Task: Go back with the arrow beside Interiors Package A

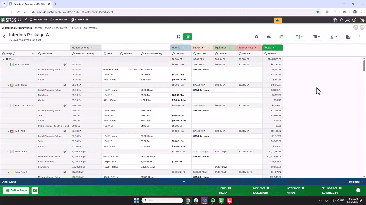Action: pyautogui.click(x=4, y=37)
